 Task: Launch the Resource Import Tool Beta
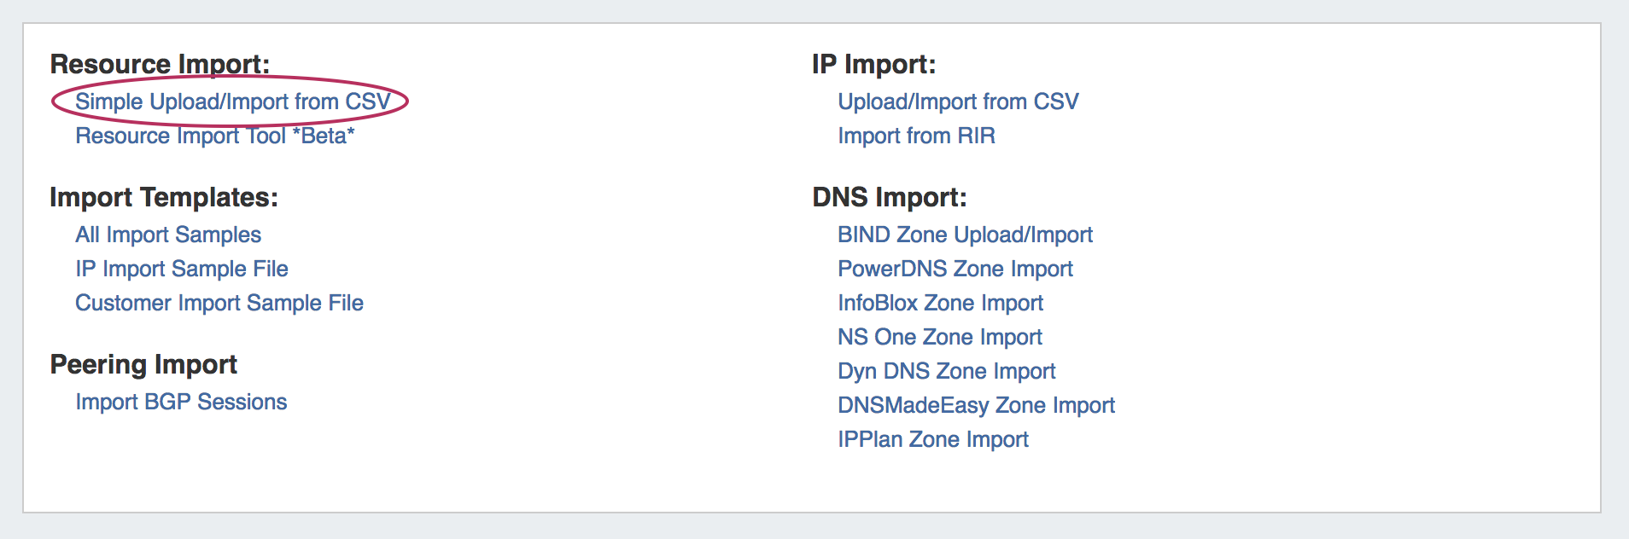point(214,136)
